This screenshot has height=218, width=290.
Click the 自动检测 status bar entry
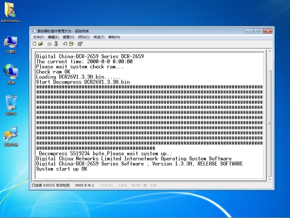[x=63, y=185]
